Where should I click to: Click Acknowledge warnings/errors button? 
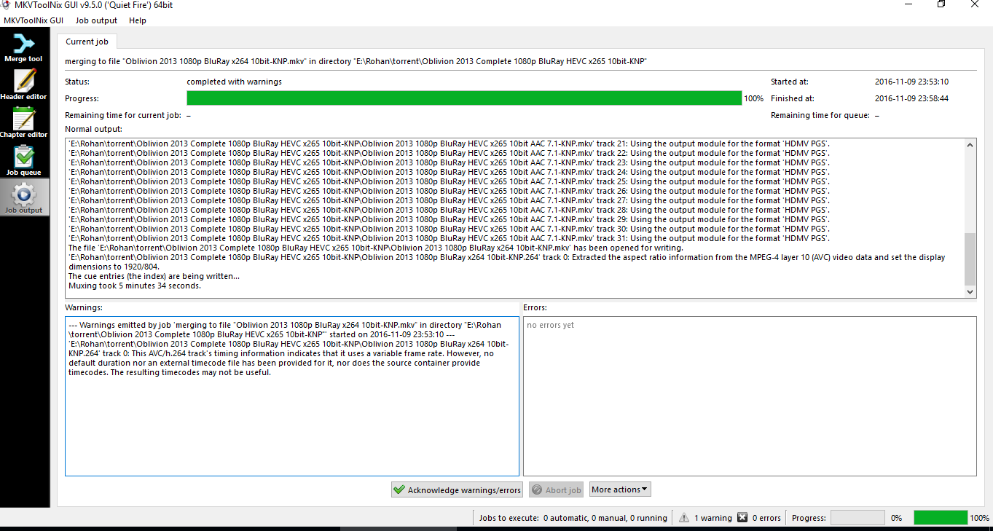(x=458, y=490)
